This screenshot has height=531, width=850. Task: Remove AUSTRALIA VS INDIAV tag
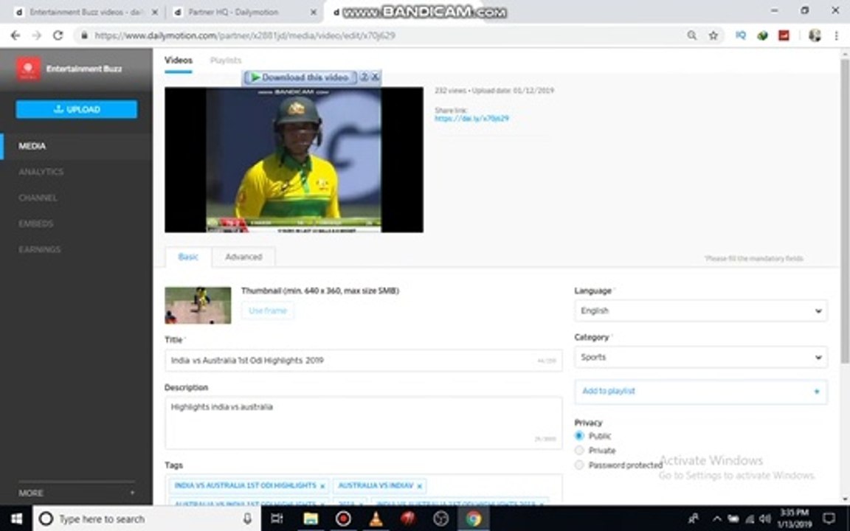click(420, 486)
